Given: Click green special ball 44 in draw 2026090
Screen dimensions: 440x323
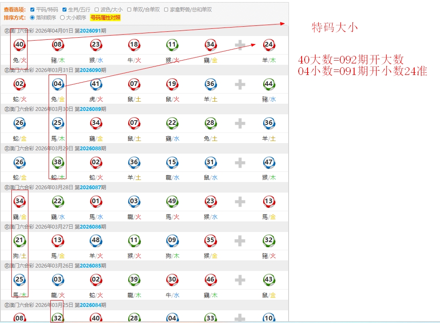Looking at the screenshot, I should 269,84.
